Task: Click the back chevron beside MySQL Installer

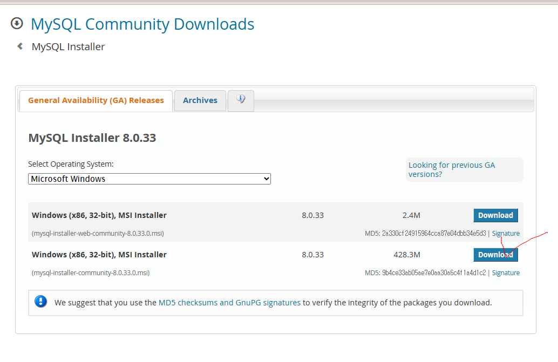Action: tap(21, 46)
